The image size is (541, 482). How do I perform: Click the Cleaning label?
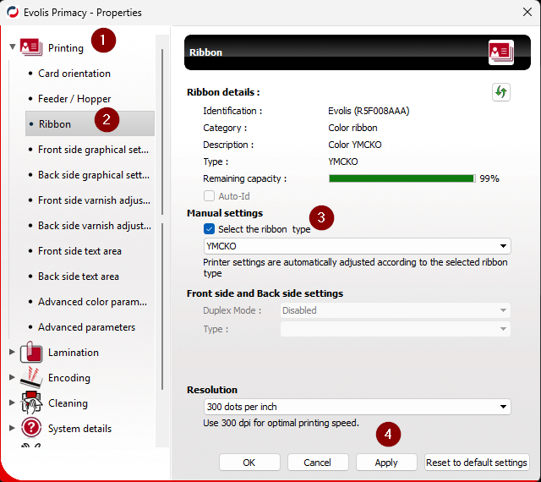click(x=68, y=403)
